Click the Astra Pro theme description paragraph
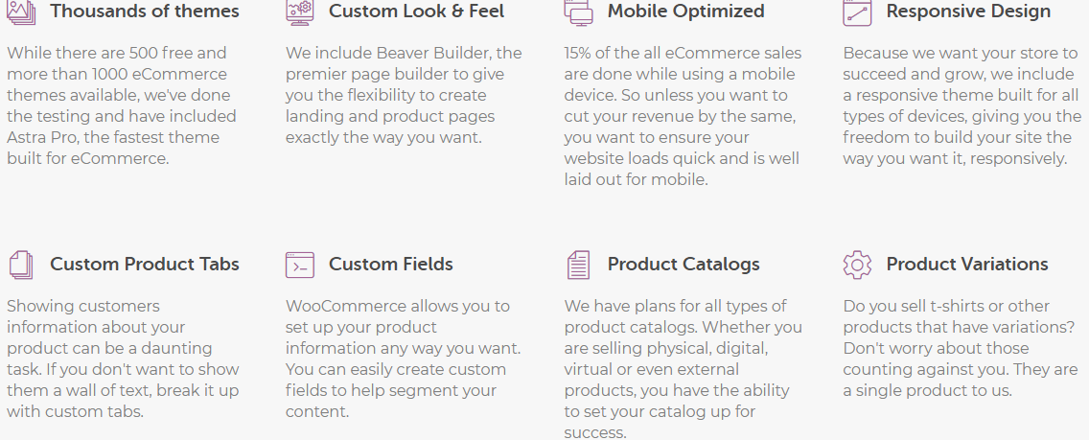The height and width of the screenshot is (440, 1089). 123,105
